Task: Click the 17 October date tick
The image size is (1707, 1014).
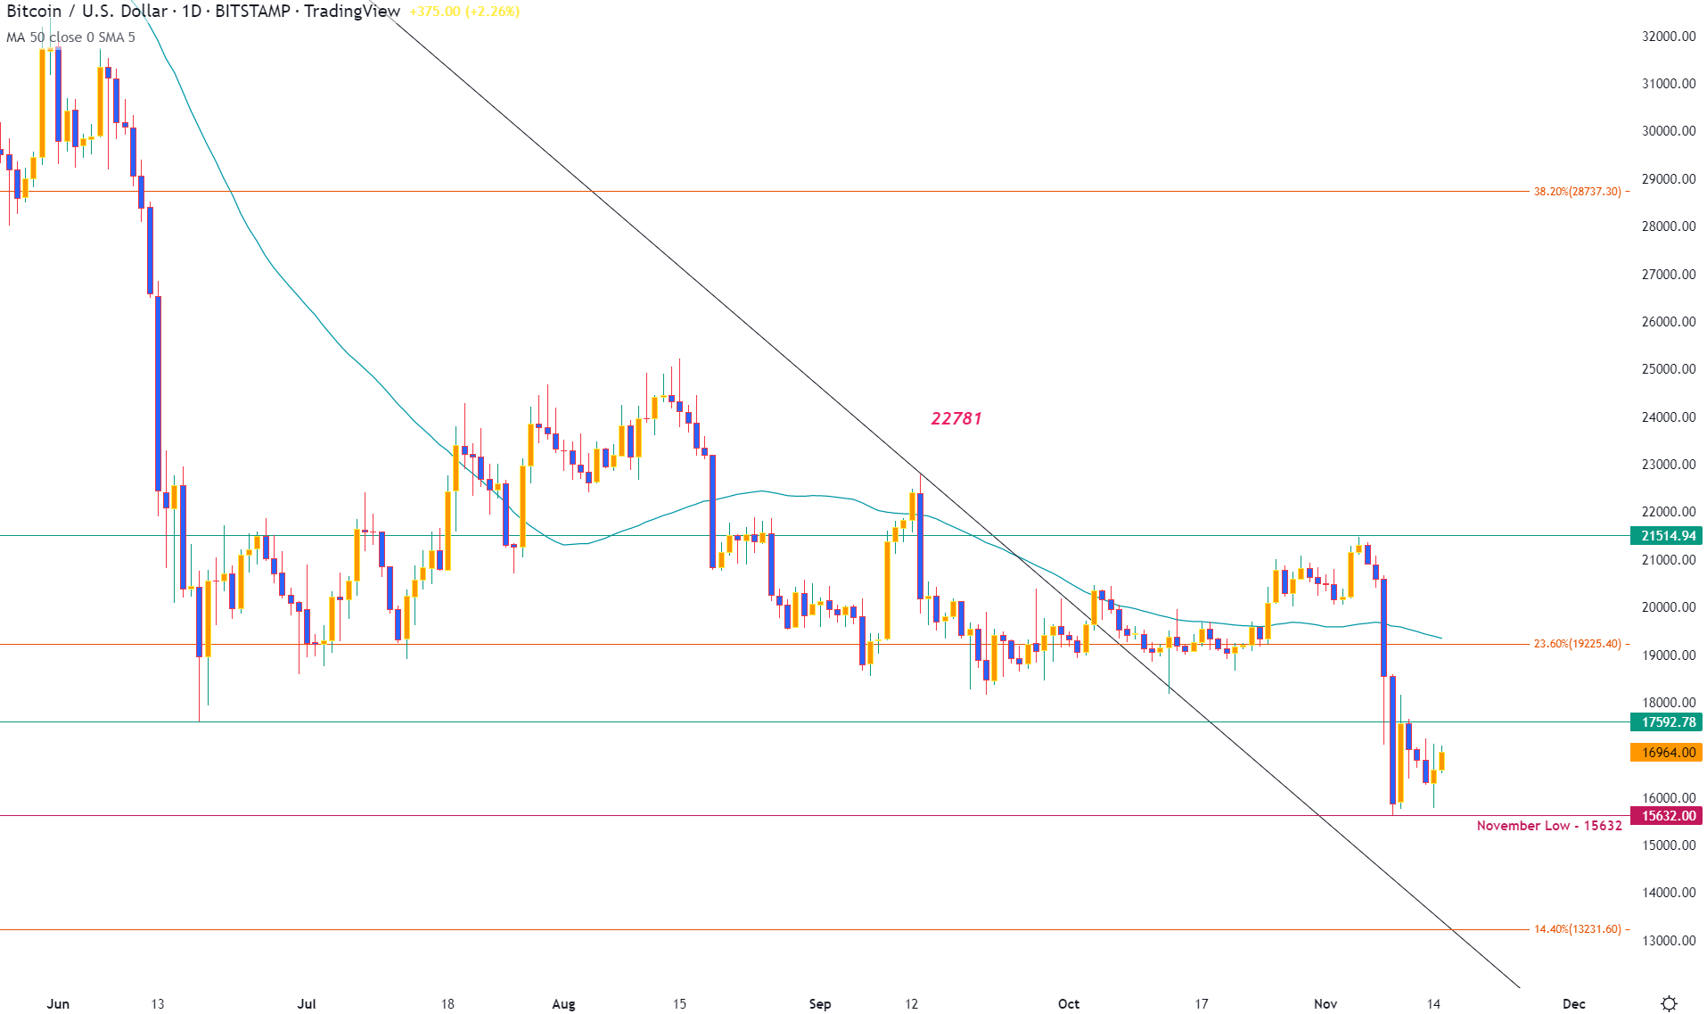Action: pyautogui.click(x=1202, y=1004)
